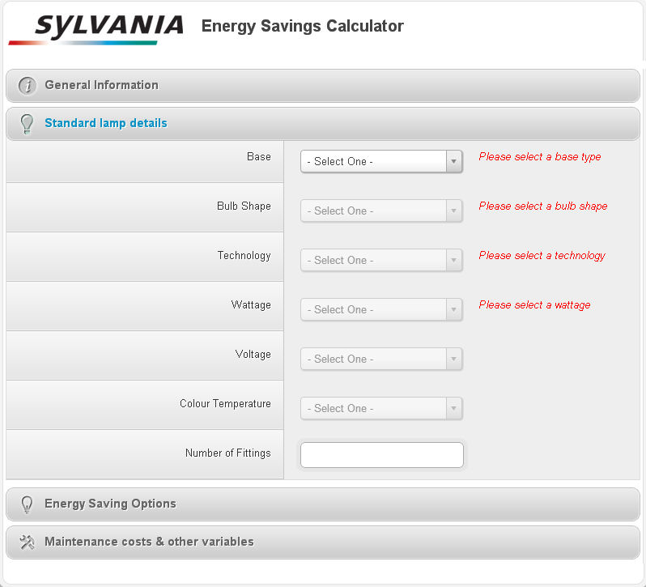Click the lightbulb icon for Standard lamp details
This screenshot has height=587, width=646.
27,124
